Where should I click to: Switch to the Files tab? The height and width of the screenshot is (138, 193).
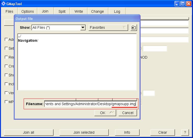pyautogui.click(x=9, y=11)
